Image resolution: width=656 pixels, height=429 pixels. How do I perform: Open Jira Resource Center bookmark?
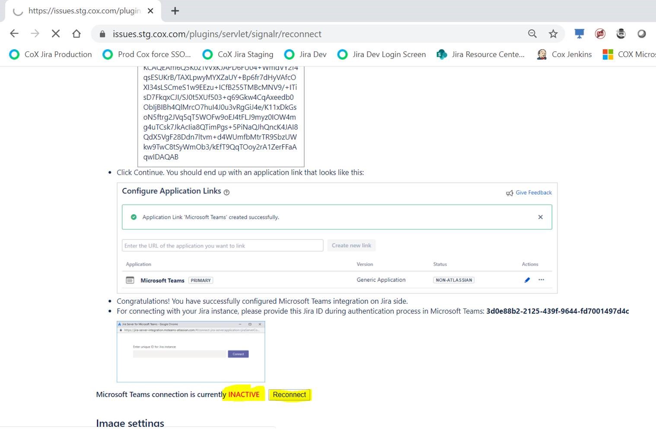pos(480,54)
